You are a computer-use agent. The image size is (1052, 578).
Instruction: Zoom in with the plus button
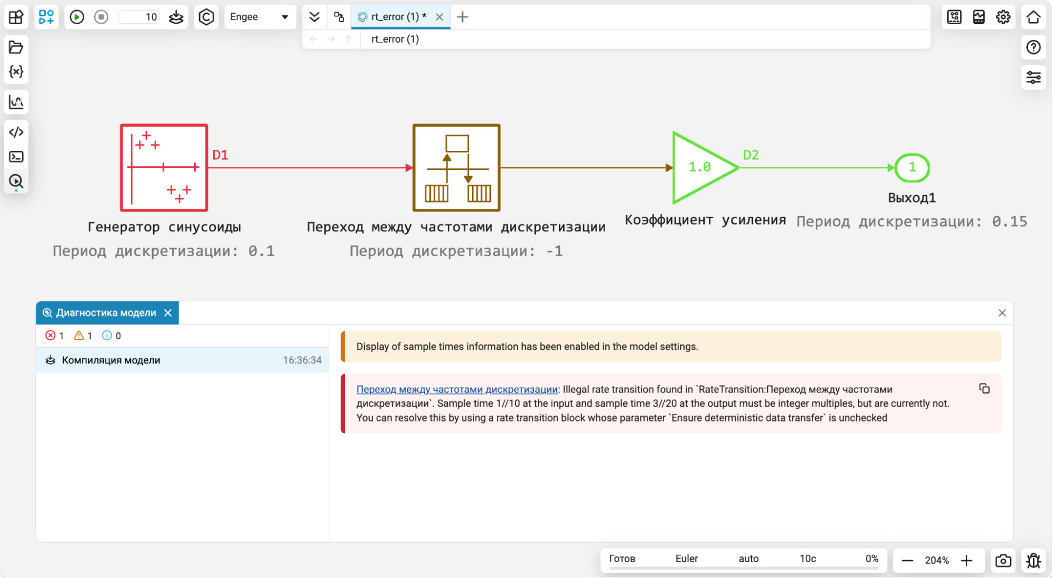click(967, 561)
